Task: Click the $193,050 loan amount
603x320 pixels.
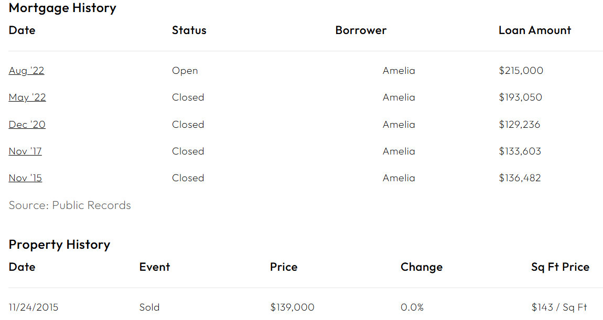Action: tap(520, 97)
